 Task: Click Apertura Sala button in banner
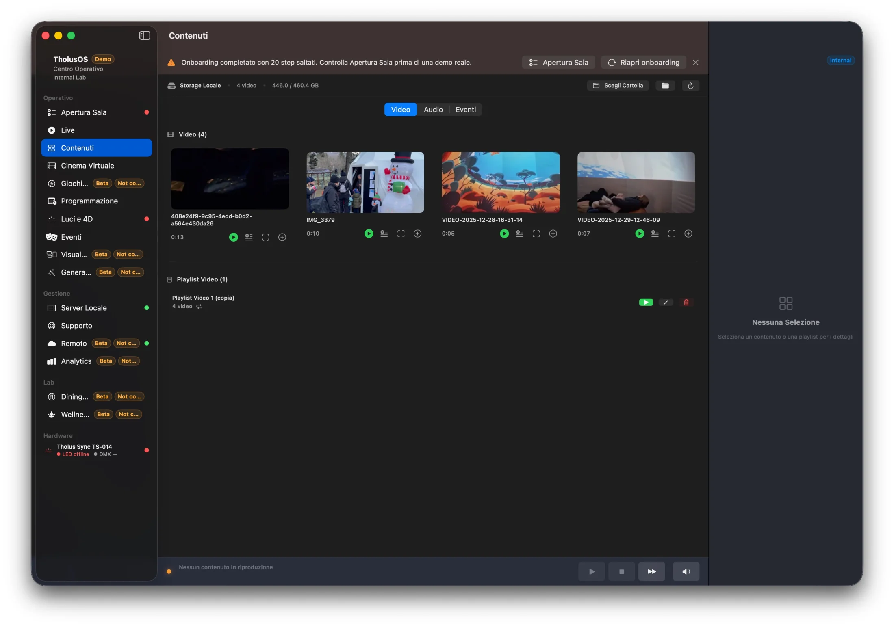[x=558, y=63]
